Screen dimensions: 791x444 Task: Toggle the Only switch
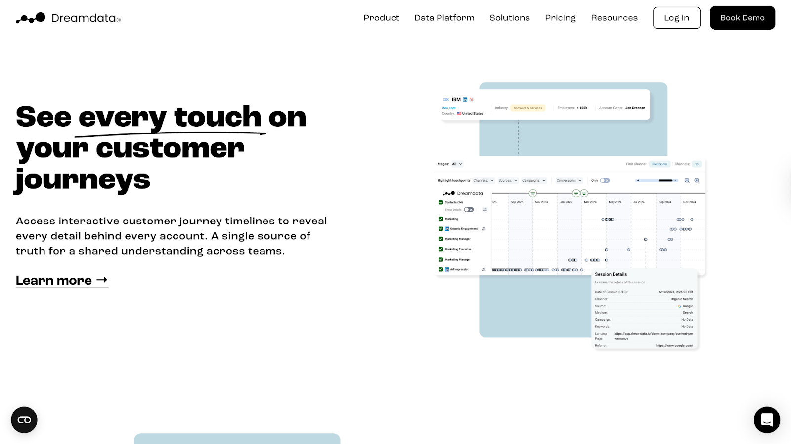click(x=605, y=180)
